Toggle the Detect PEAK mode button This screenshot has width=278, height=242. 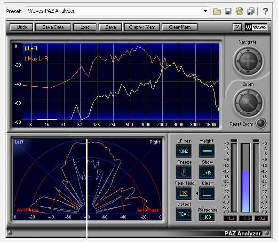(184, 214)
